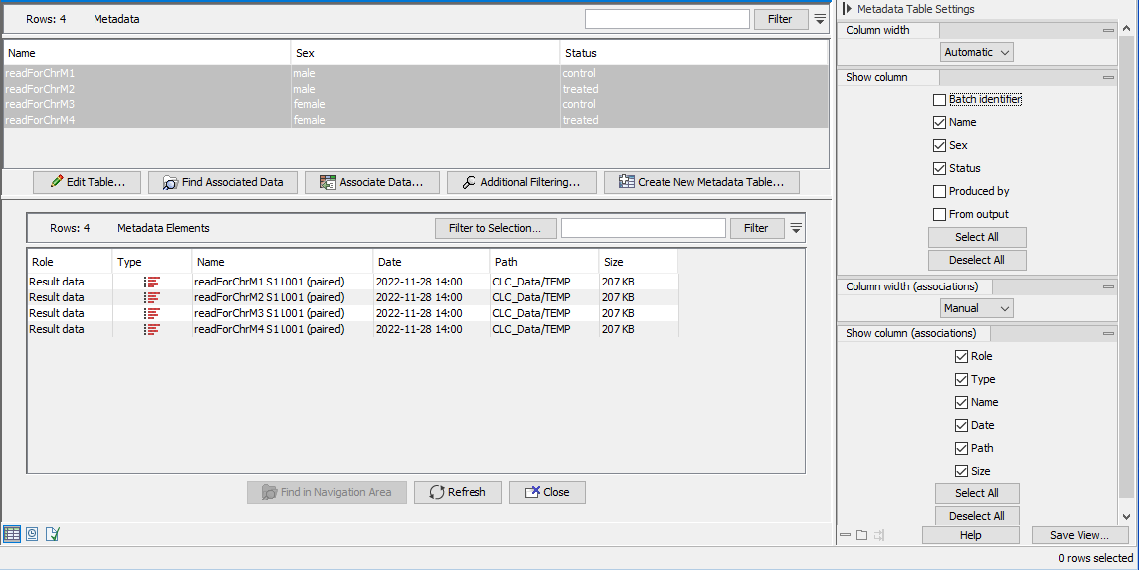Click the collapse-all-groups dash icon in side panel
The image size is (1139, 570).
[x=845, y=535]
